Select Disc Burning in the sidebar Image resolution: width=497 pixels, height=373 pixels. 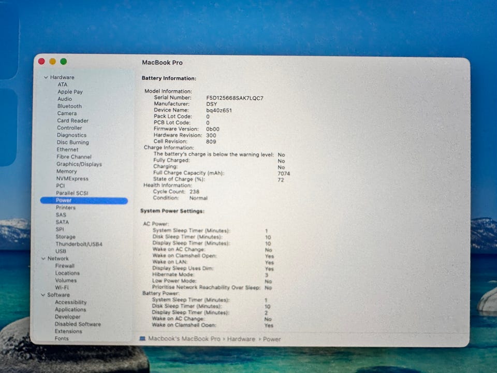[72, 142]
